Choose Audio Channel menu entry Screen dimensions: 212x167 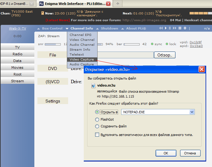coord(82,45)
